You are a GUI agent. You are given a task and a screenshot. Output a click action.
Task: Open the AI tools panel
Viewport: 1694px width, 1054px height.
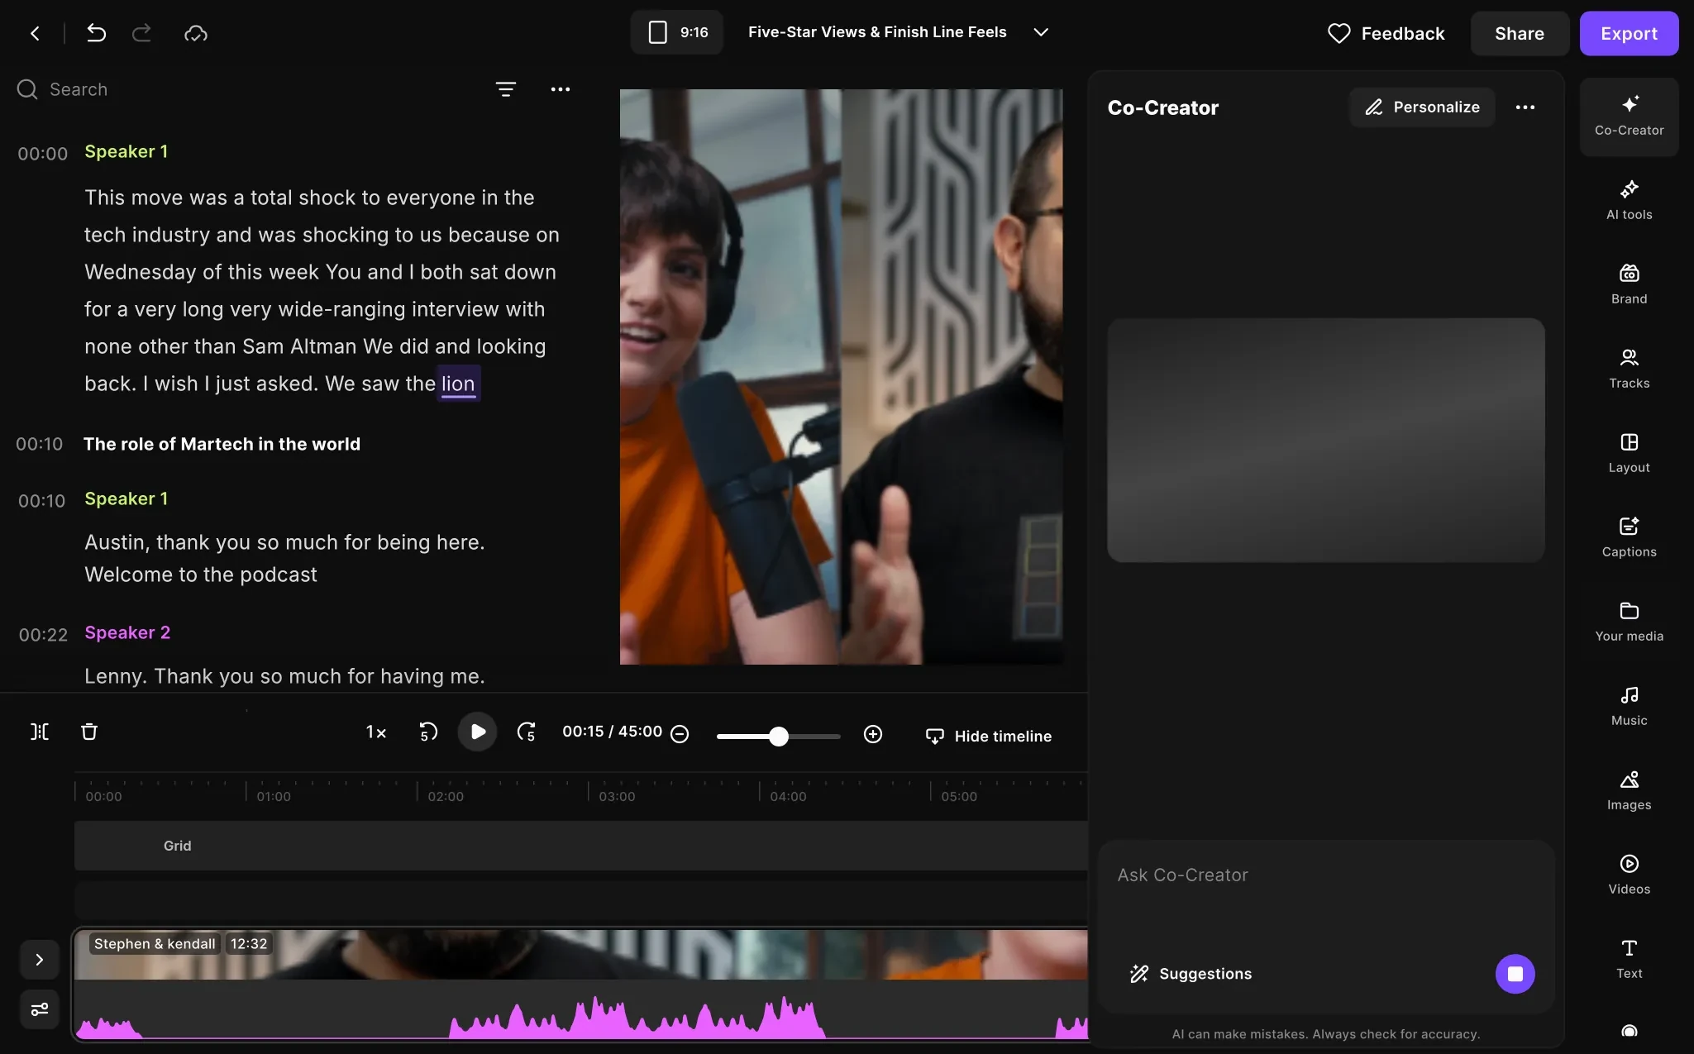(1629, 201)
